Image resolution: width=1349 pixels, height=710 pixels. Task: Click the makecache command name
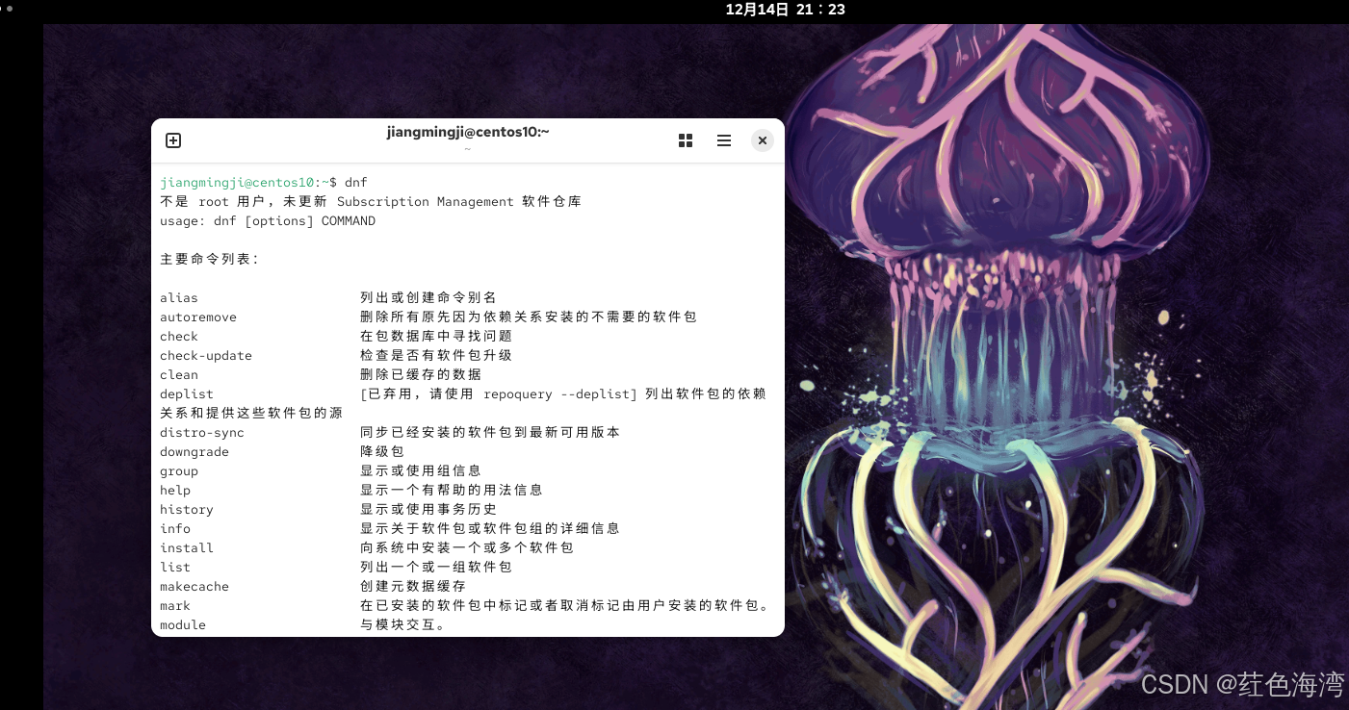pyautogui.click(x=195, y=586)
